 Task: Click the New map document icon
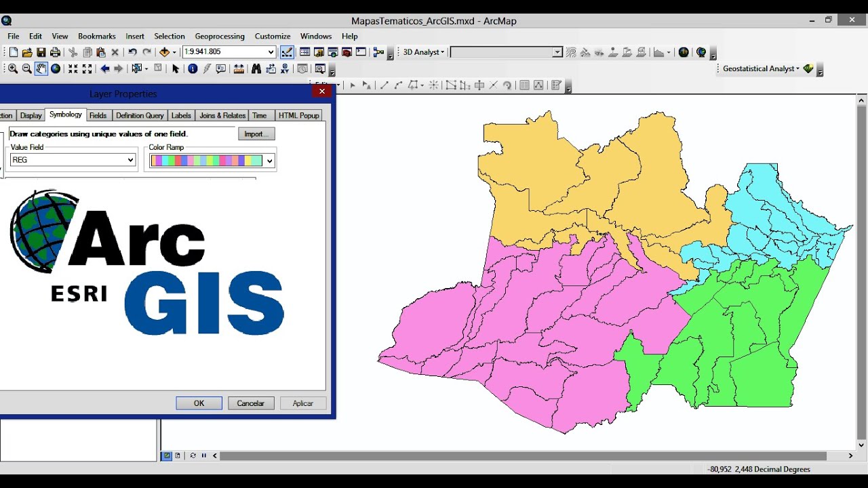pos(13,52)
